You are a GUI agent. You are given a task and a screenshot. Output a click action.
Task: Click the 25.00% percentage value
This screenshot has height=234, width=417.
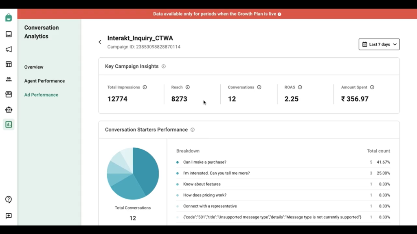coord(383,173)
